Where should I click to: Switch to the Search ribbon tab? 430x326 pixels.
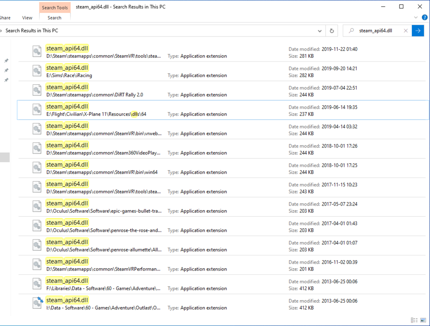(54, 18)
